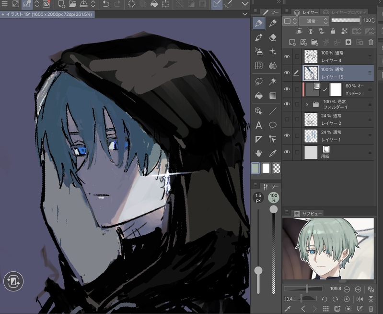This screenshot has height=314, width=383.
Task: Open menu of layer レイヤー 15
Action: (x=370, y=73)
